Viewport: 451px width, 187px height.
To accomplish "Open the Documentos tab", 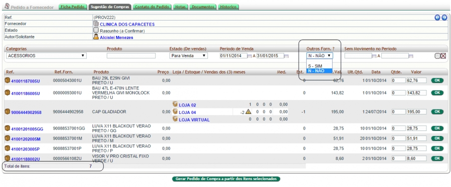I will [203, 7].
